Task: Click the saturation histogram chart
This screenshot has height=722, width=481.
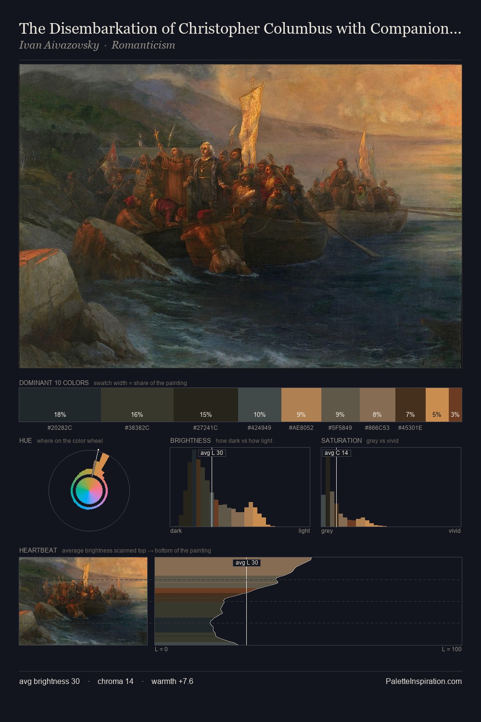Action: 391,487
